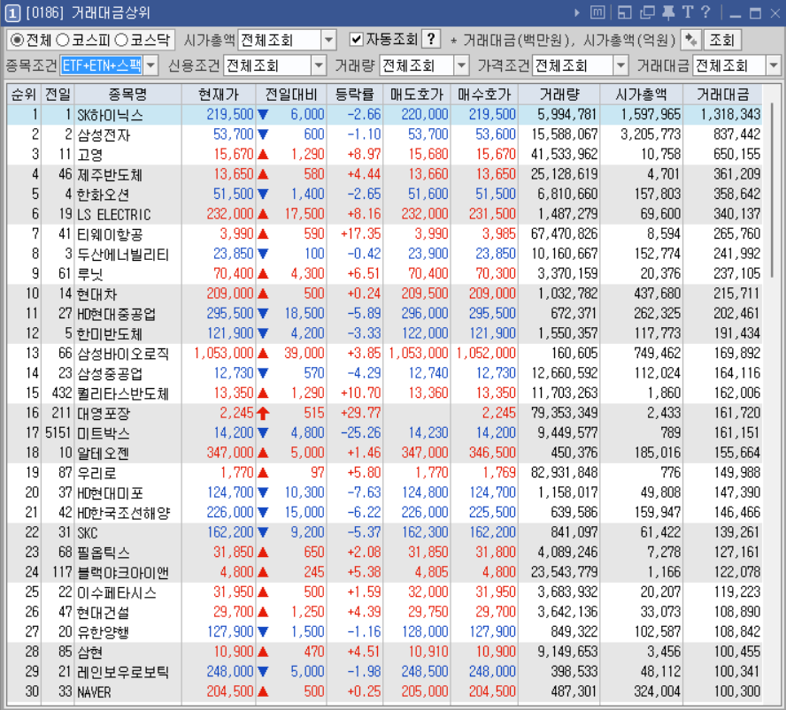Click the down arrow icon on SK하이닉스 row

[263, 115]
